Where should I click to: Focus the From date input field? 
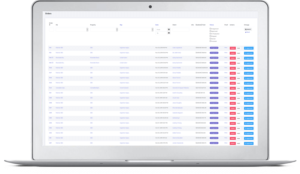coord(162,30)
